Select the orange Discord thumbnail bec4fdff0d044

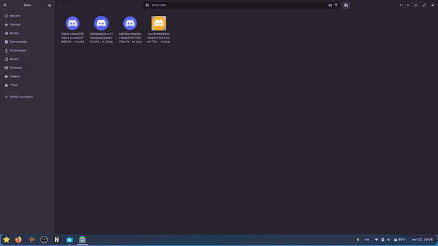[x=159, y=23]
